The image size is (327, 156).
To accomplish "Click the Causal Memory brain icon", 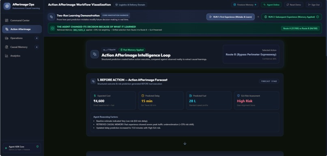I will click(6, 47).
